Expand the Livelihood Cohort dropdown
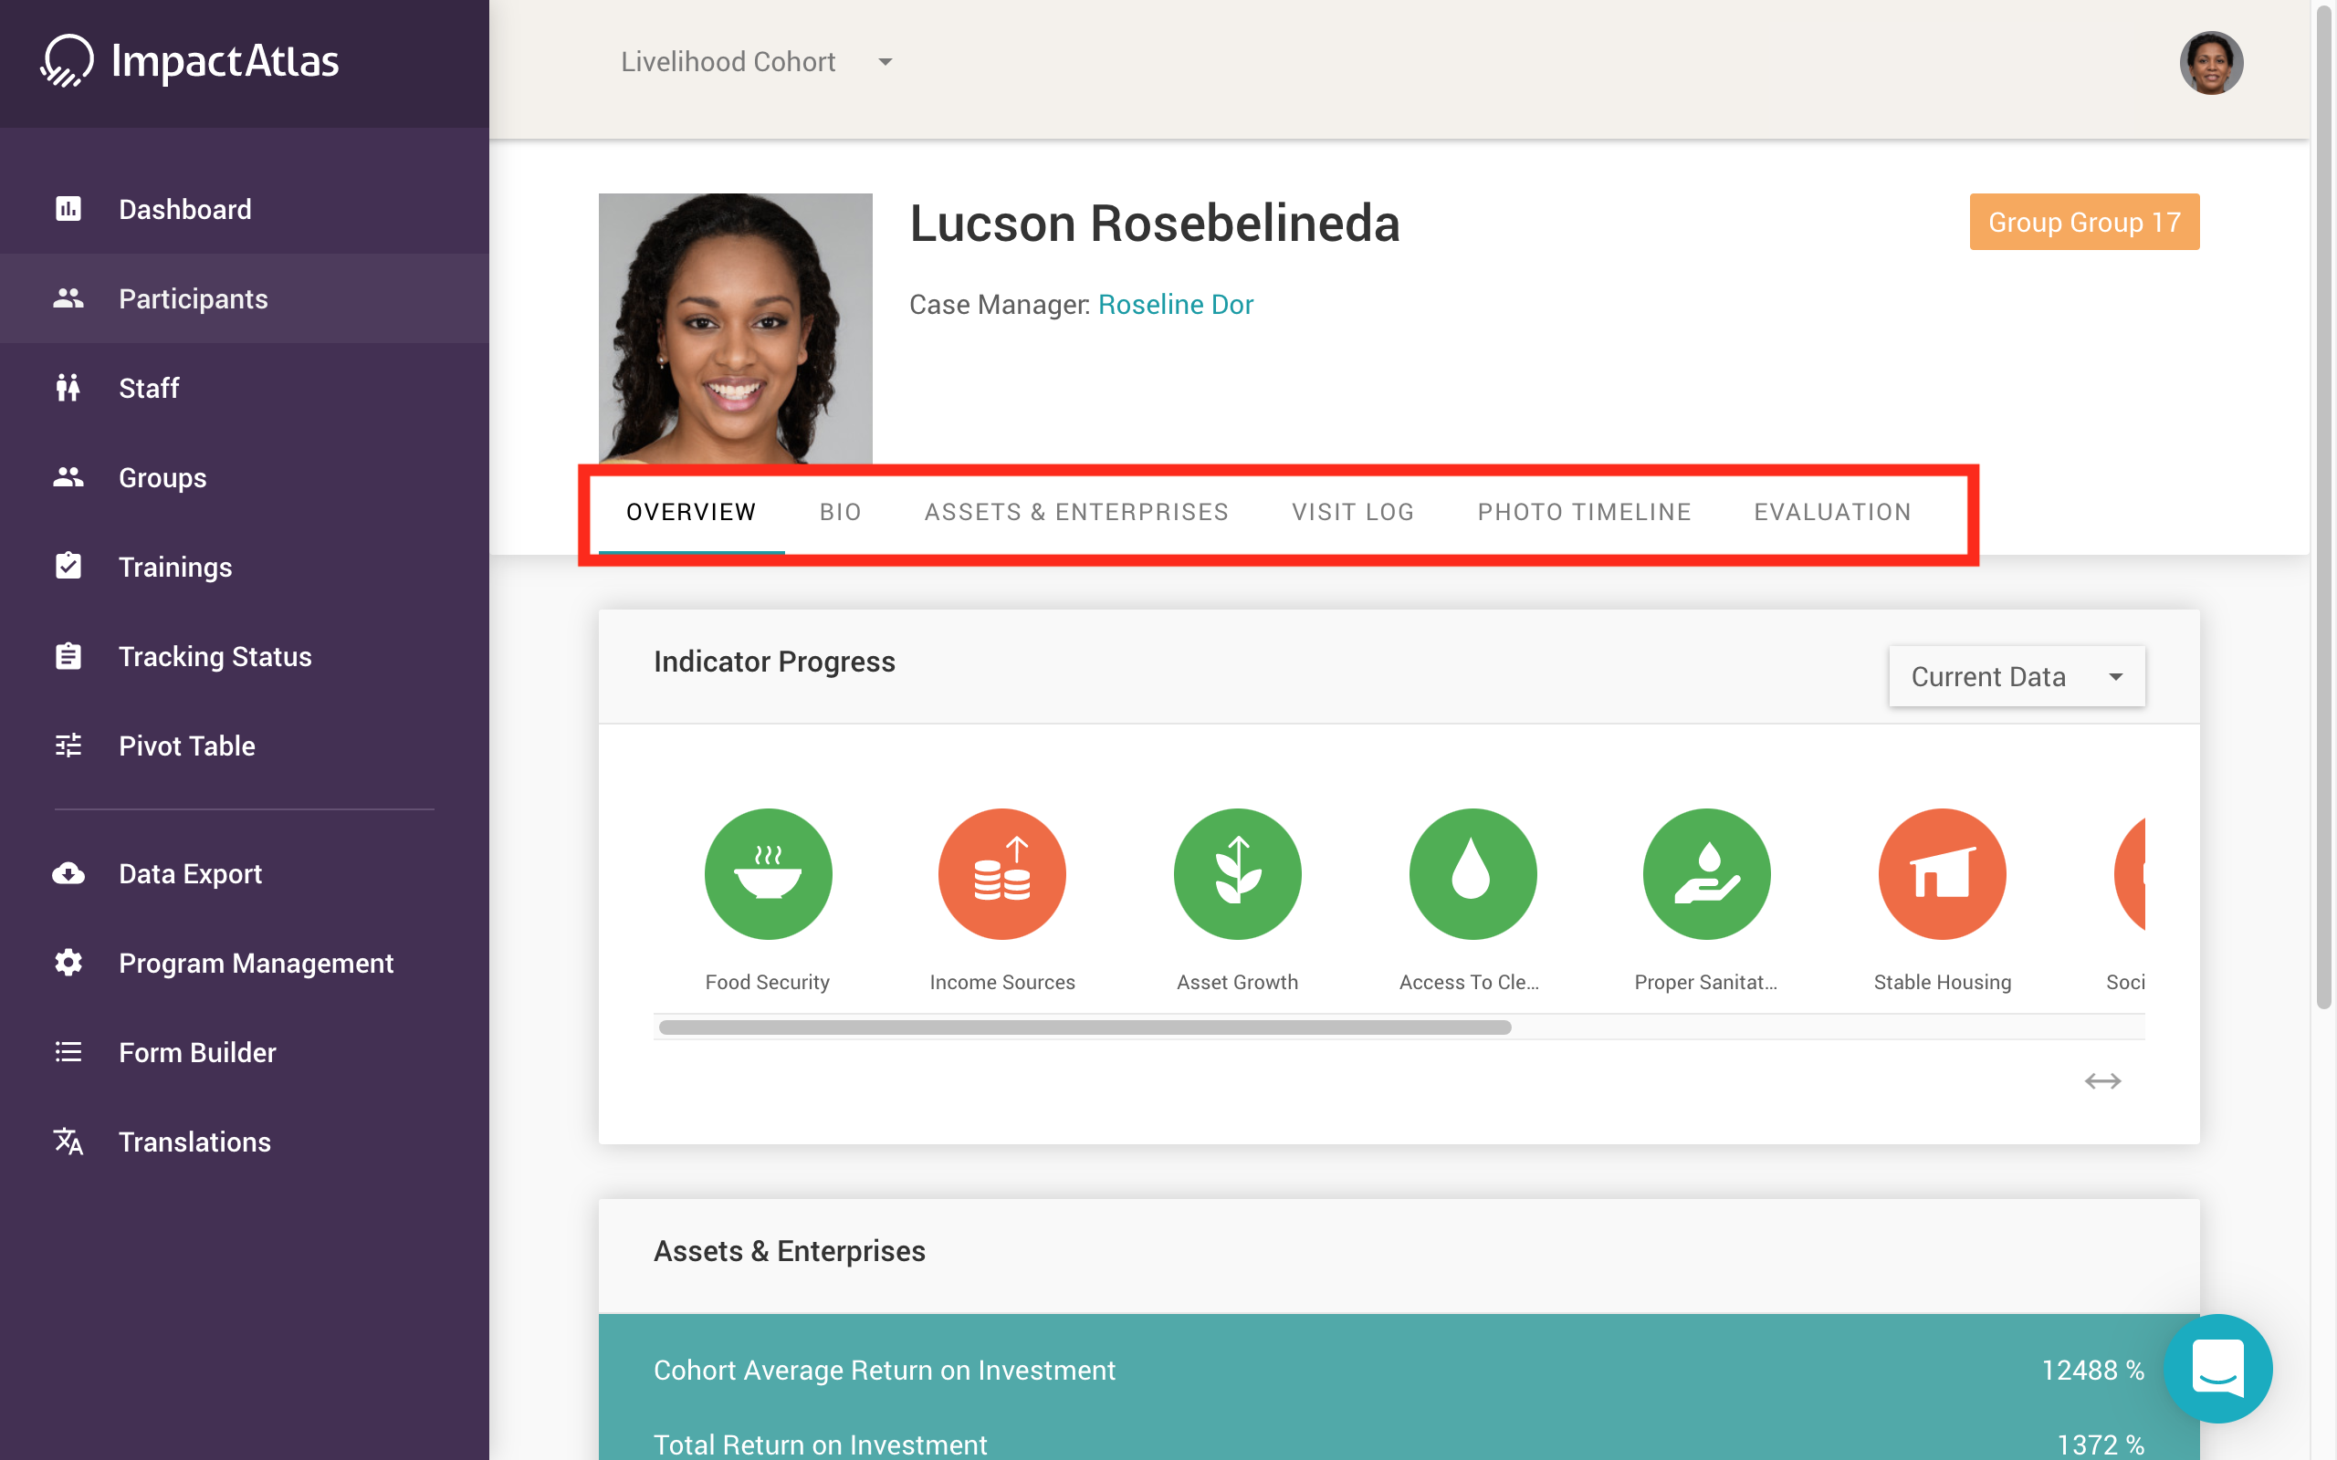Image resolution: width=2337 pixels, height=1460 pixels. [756, 62]
